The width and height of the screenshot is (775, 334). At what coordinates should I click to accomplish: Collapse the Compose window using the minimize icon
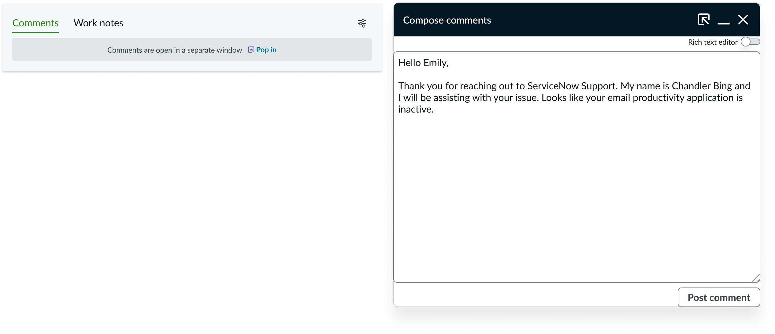[x=723, y=20]
